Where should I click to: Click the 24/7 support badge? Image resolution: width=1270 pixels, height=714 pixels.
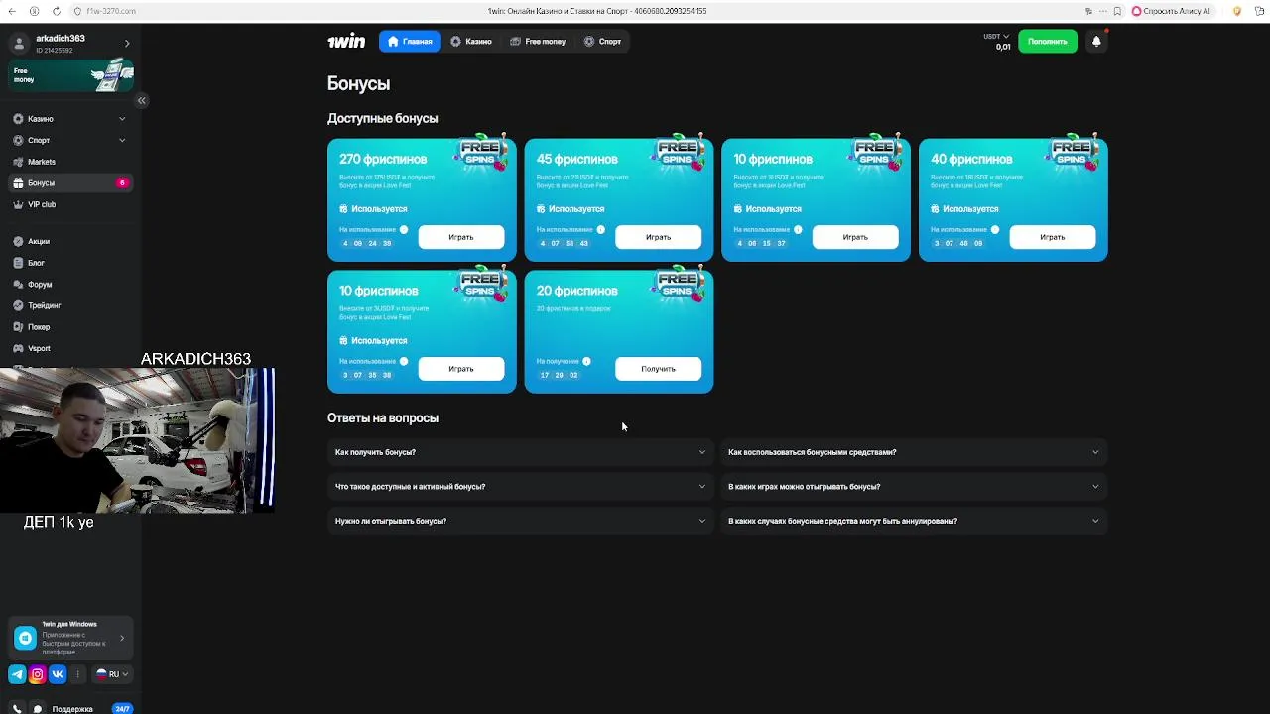coord(122,709)
